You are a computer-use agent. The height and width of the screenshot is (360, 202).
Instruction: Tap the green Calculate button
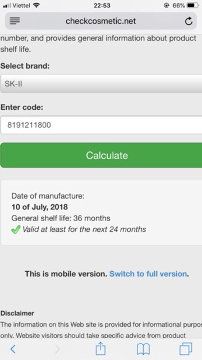point(101,155)
